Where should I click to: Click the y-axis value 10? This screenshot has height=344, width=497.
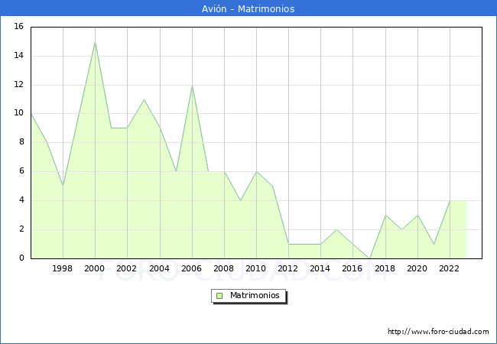[19, 113]
